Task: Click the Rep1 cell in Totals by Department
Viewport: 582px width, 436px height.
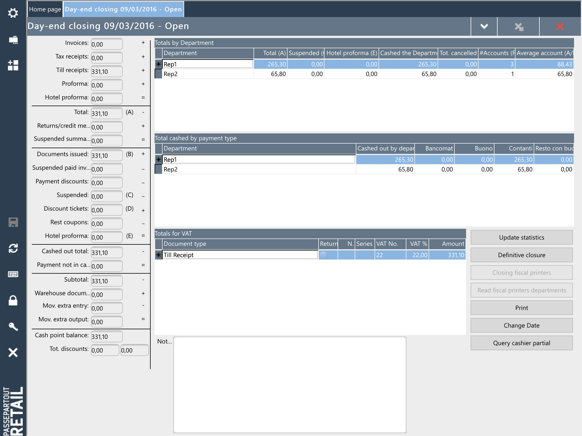Action: point(208,64)
